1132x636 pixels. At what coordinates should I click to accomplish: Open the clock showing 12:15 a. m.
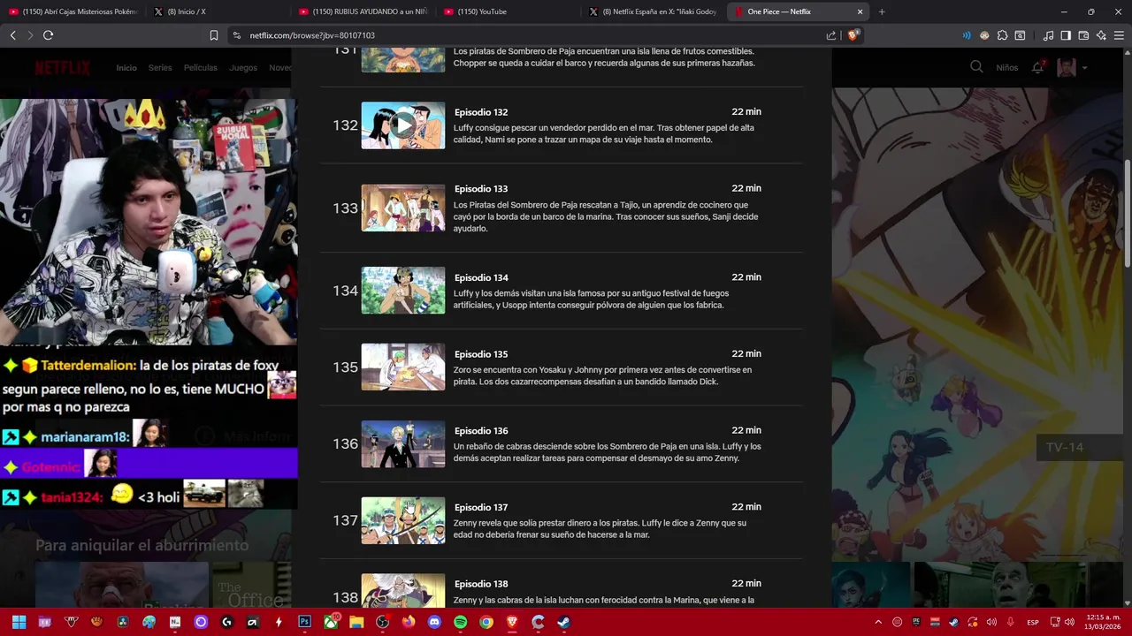click(1104, 622)
